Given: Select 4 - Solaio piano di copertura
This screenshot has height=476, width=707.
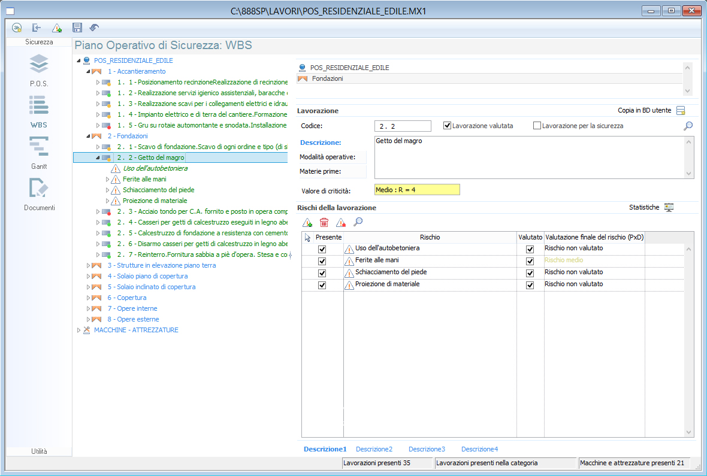Looking at the screenshot, I should coord(147,276).
